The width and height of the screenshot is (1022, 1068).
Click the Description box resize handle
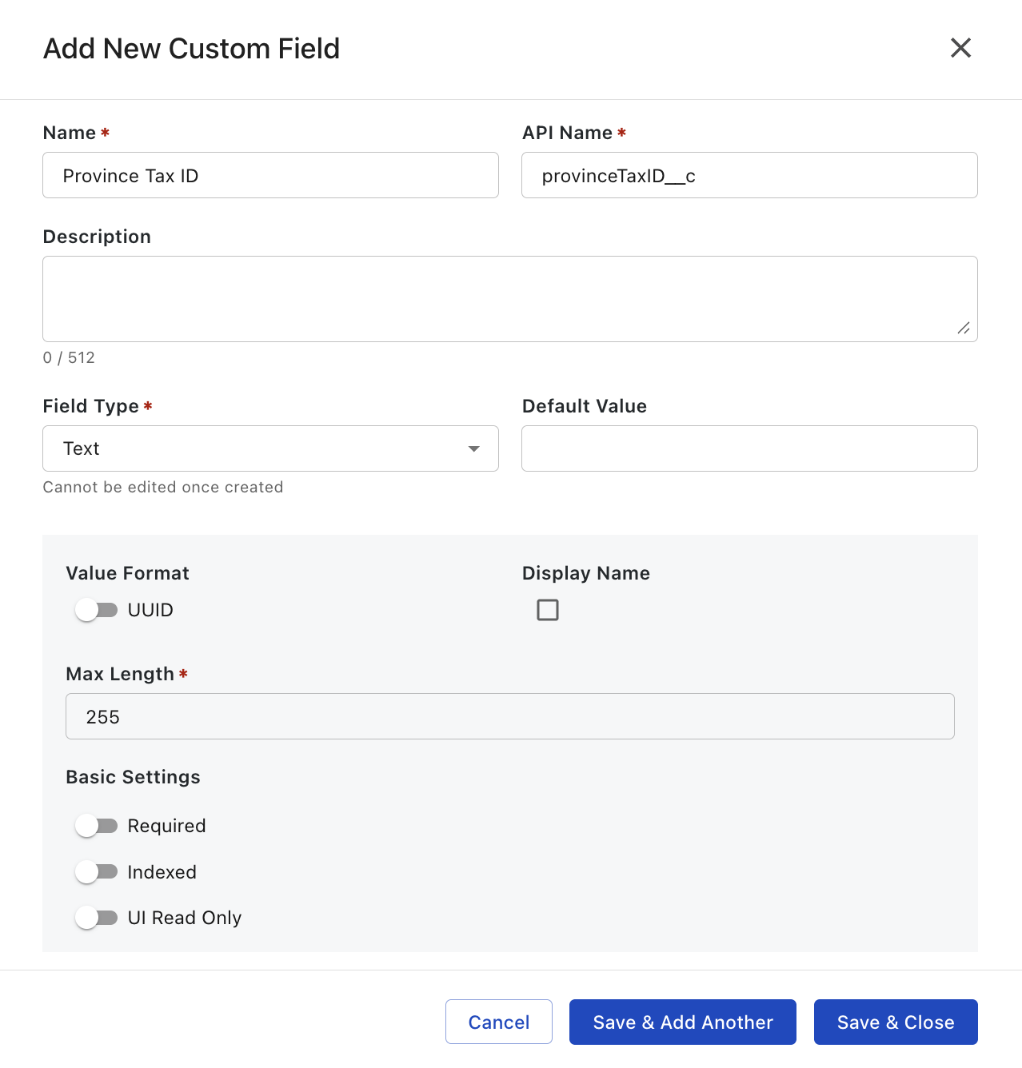(964, 329)
